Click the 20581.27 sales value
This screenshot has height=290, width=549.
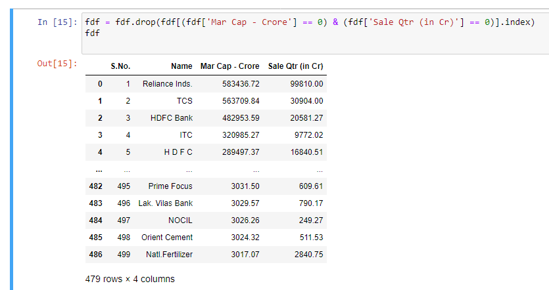click(x=306, y=118)
